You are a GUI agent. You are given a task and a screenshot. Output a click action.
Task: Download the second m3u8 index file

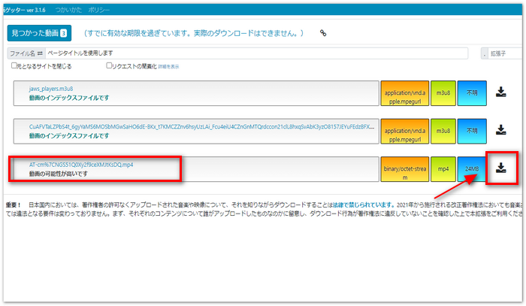click(501, 131)
